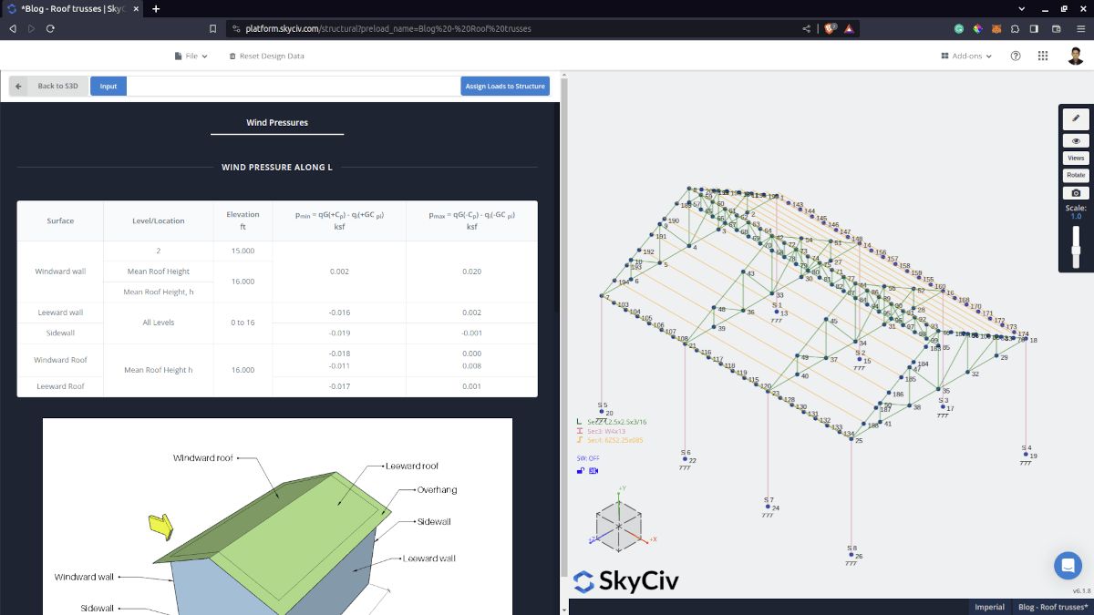The image size is (1094, 615).
Task: Toggle SW: OFF self-weight label
Action: pos(588,458)
